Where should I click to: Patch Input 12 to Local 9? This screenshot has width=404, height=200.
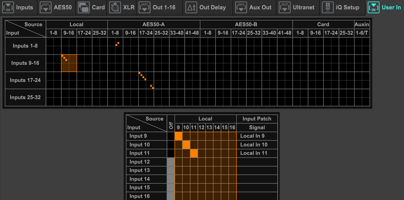[179, 162]
